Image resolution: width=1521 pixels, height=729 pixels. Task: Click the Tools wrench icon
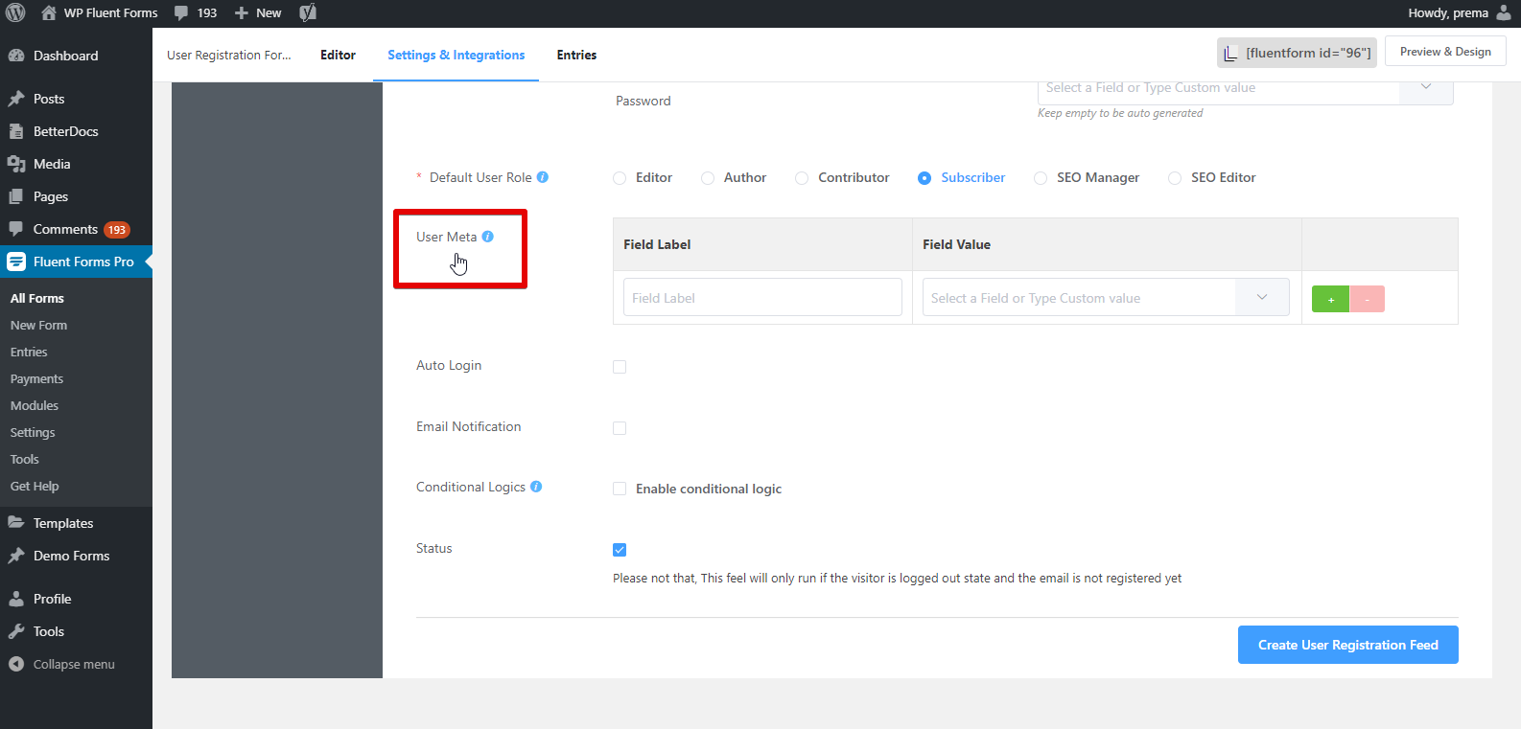(x=16, y=631)
